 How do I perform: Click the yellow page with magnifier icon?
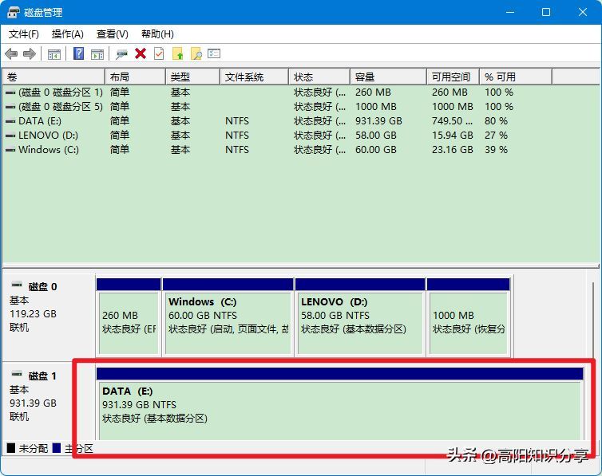tap(196, 53)
